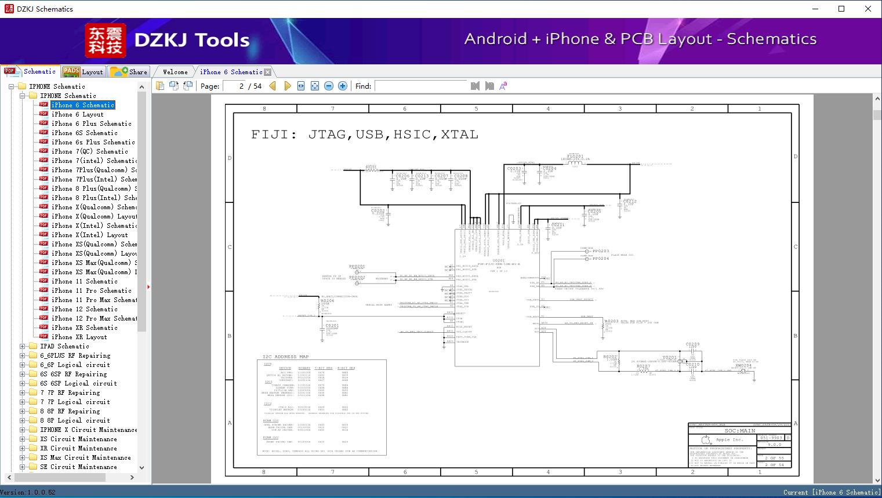Click the fit page icon

tap(315, 86)
